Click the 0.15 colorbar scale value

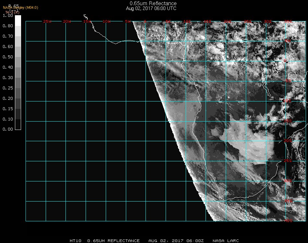point(8,109)
